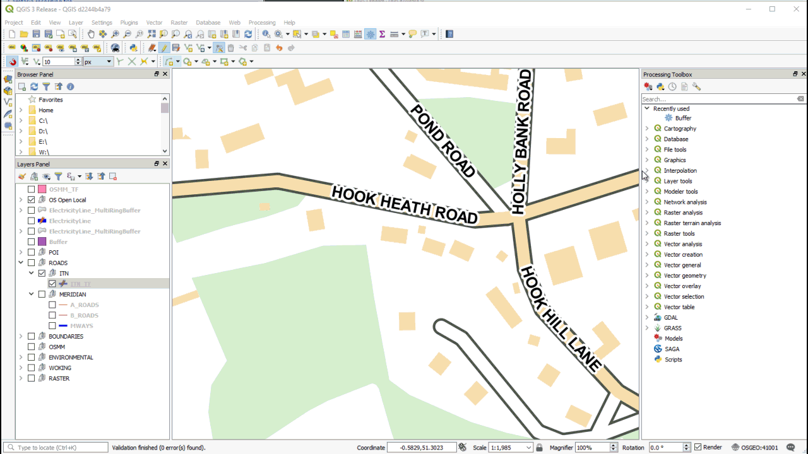Image resolution: width=808 pixels, height=454 pixels.
Task: Select the Pan Map hand tool
Action: [x=91, y=34]
